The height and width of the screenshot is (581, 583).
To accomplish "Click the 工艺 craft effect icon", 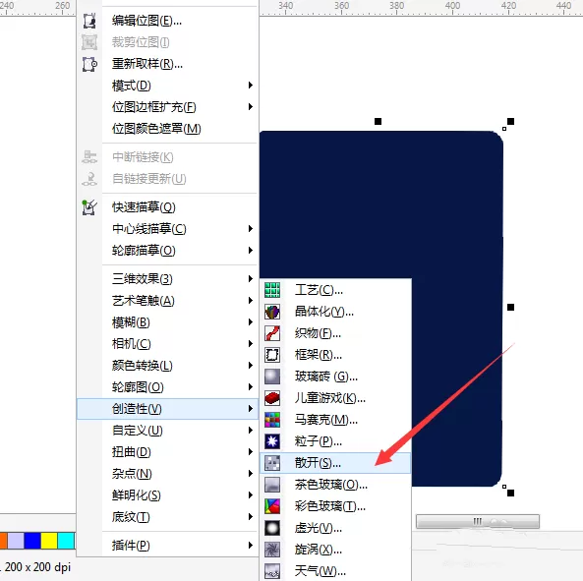I will click(272, 290).
